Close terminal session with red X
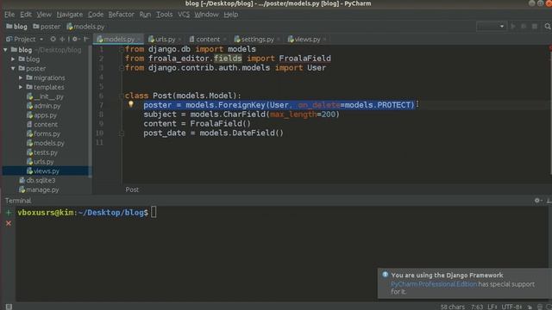This screenshot has height=310, width=552. 9,223
